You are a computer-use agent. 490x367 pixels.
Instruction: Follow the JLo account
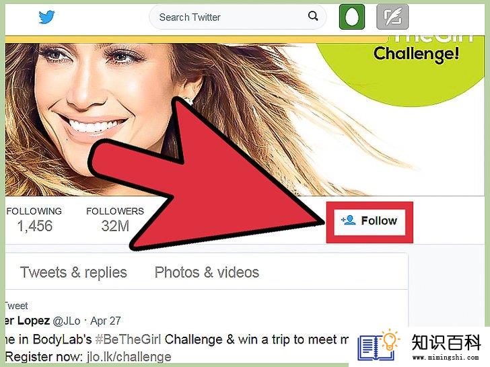pyautogui.click(x=370, y=222)
